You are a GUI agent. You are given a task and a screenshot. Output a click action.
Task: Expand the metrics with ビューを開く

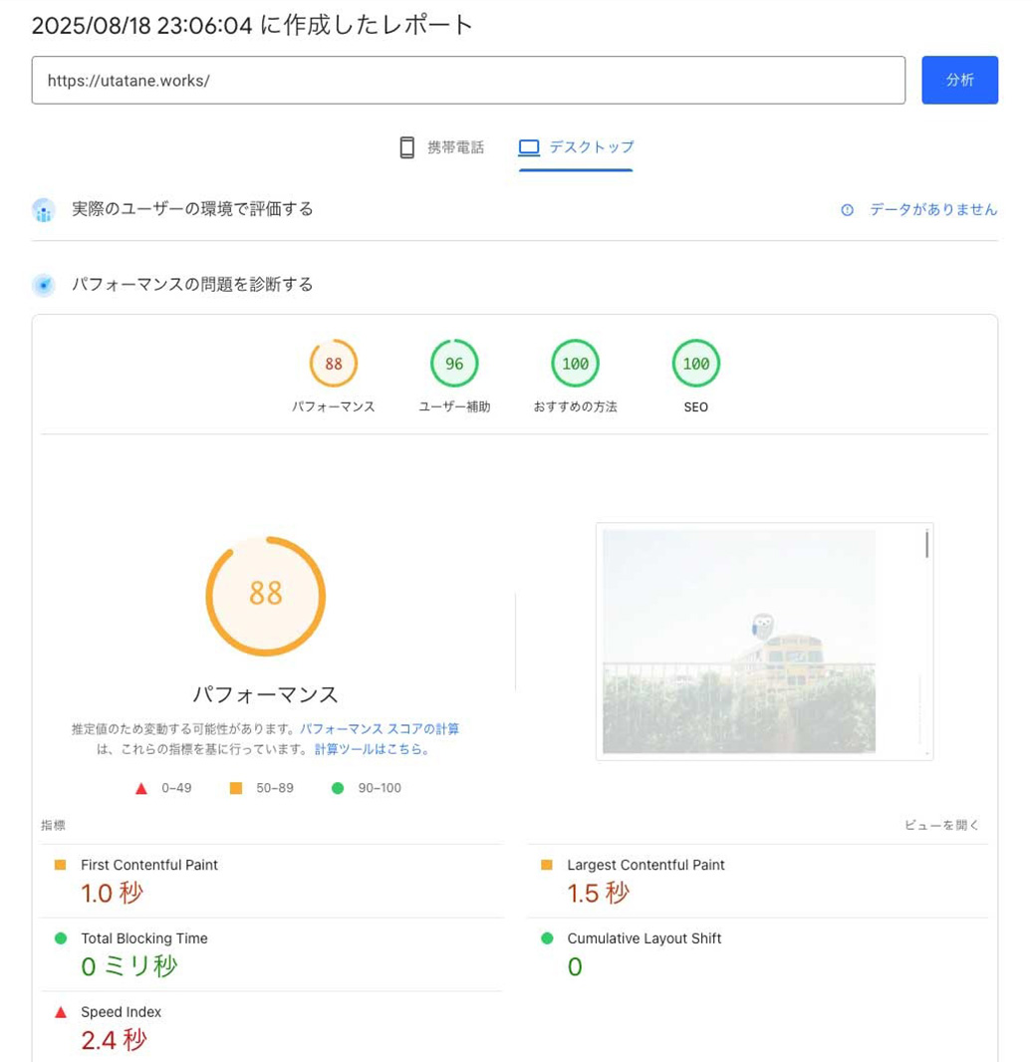click(x=941, y=825)
